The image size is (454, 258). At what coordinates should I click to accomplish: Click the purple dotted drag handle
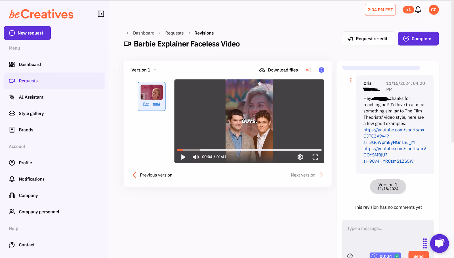click(x=425, y=243)
